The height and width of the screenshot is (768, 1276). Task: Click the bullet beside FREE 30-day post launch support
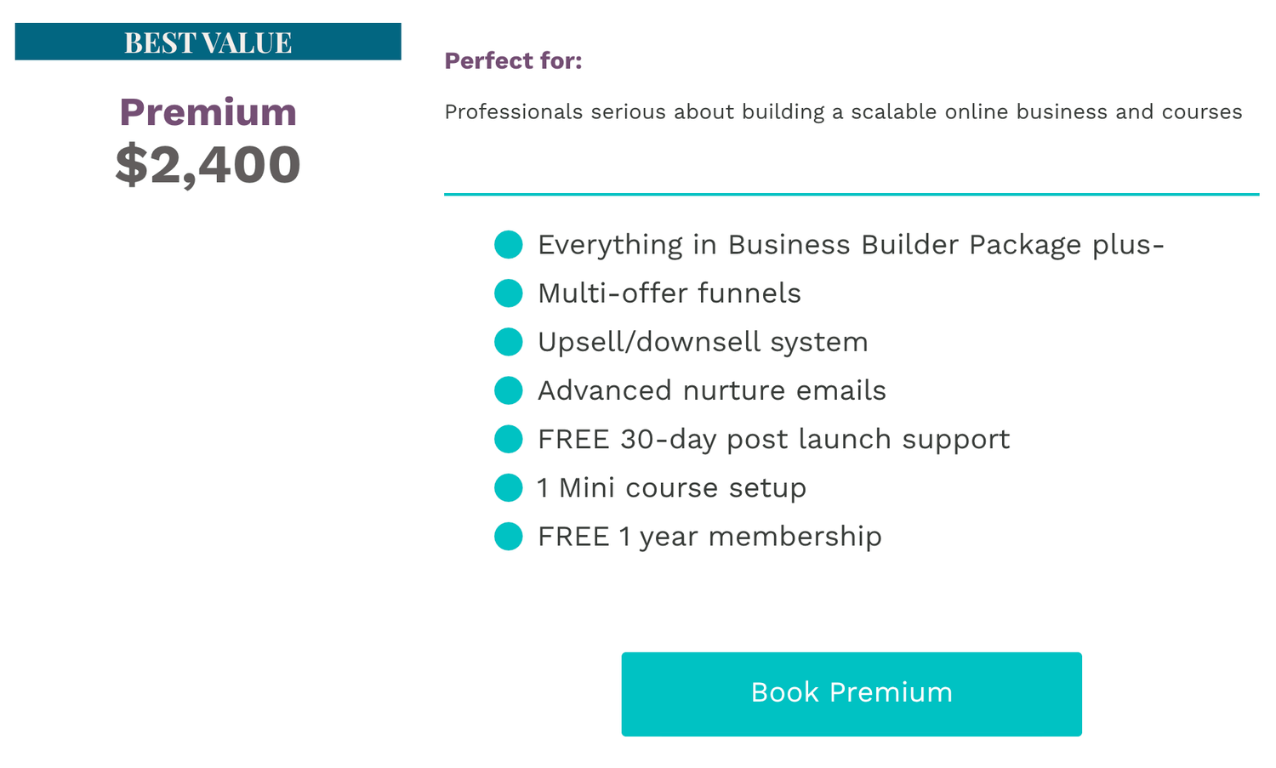(x=509, y=439)
